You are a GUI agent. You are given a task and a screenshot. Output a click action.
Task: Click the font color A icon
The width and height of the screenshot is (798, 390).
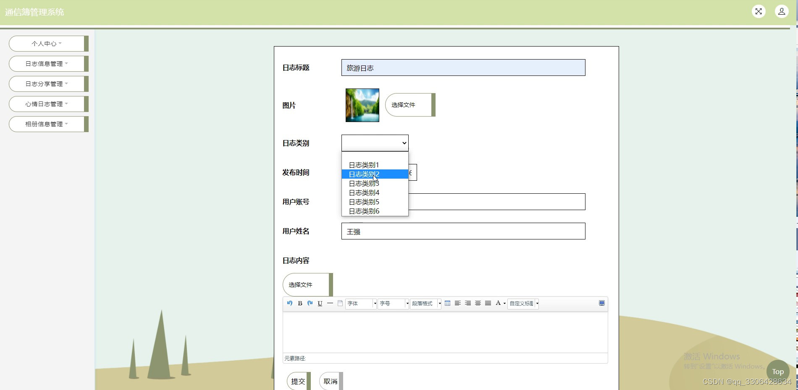pyautogui.click(x=498, y=303)
